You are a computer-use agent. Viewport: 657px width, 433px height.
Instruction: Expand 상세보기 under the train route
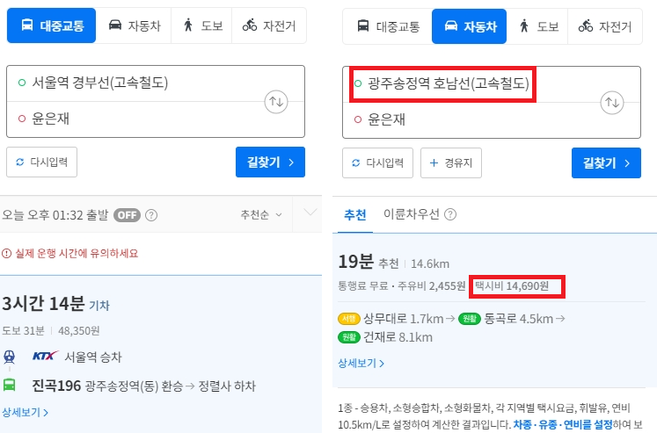25,412
